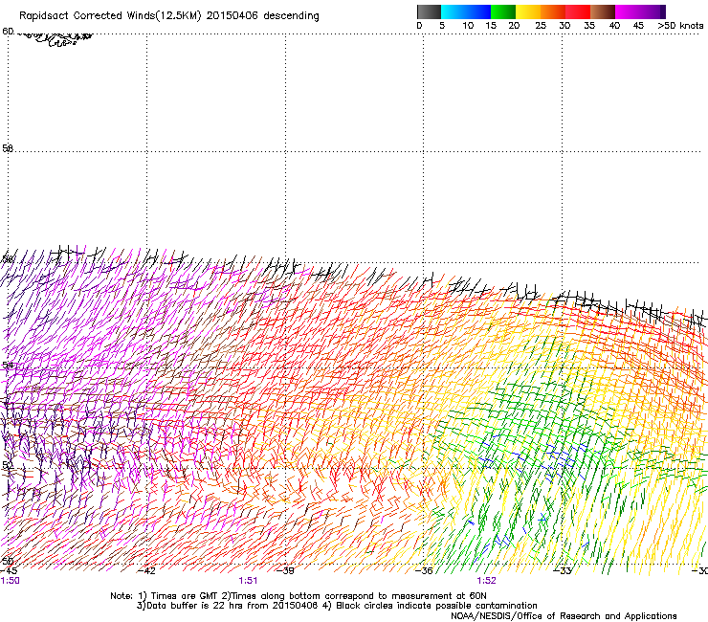Click the longitude label '-42'
This screenshot has width=708, height=622.
pyautogui.click(x=146, y=570)
